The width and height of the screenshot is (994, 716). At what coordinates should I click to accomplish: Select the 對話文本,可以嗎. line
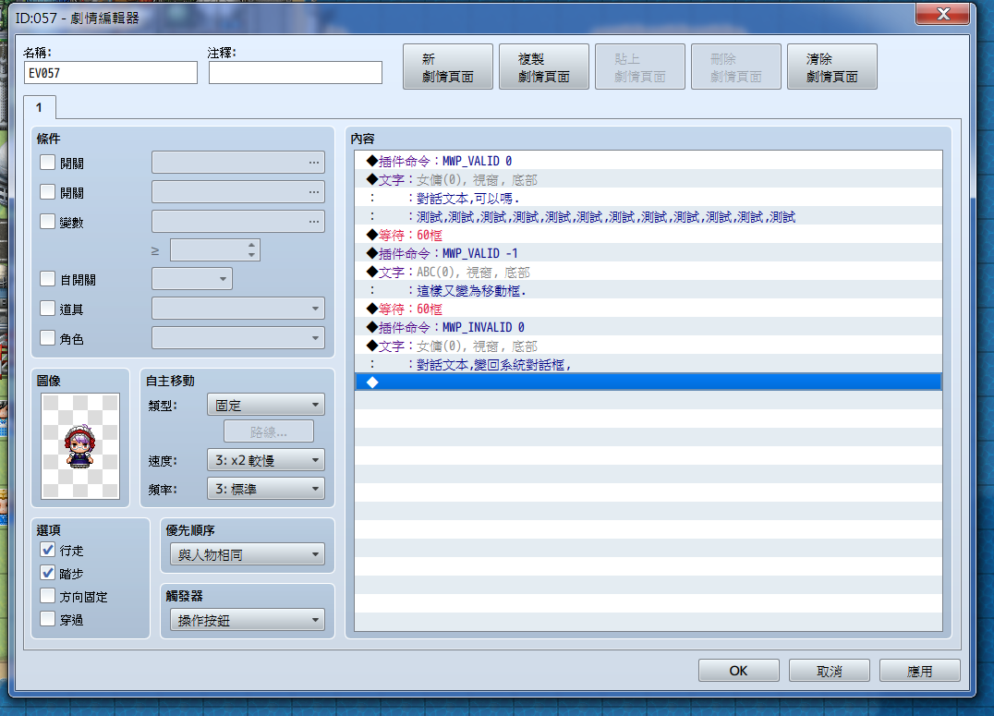(x=649, y=199)
